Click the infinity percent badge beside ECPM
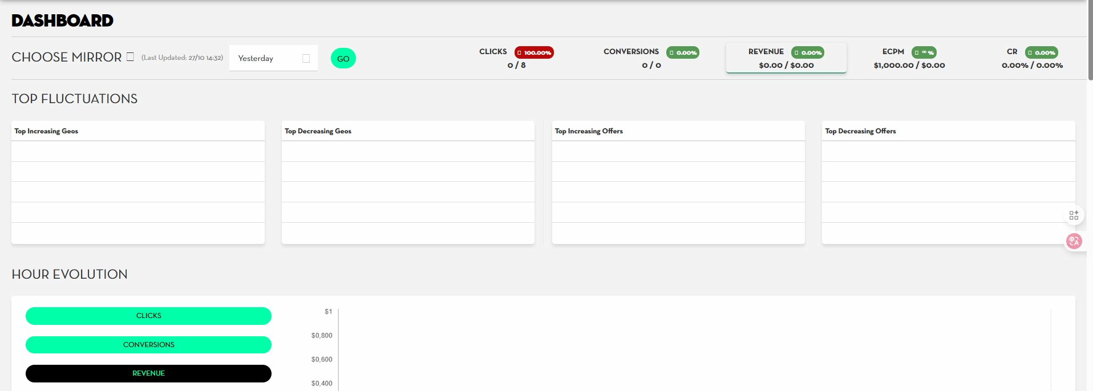1093x391 pixels. click(924, 52)
